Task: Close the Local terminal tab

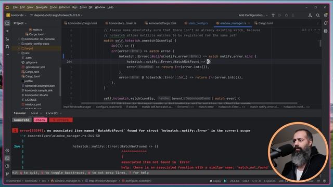Action: click(x=41, y=113)
